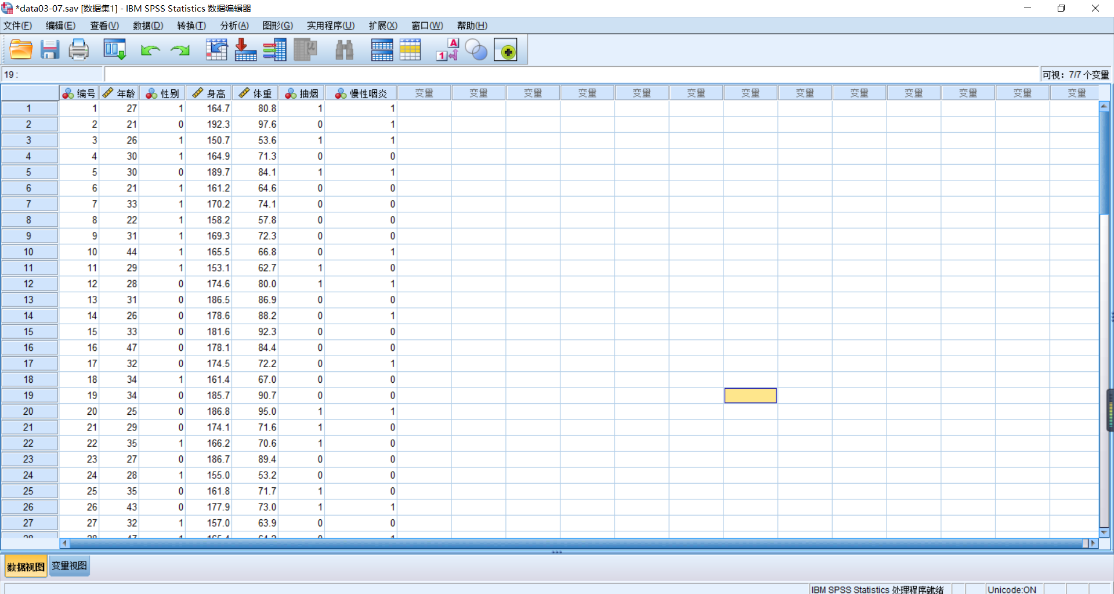Open the Variables info icon

coord(275,50)
